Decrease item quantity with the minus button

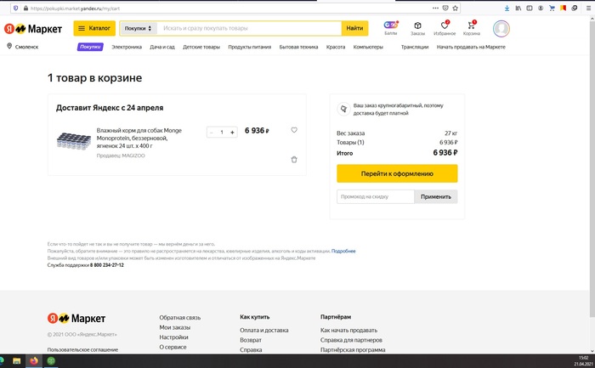[x=212, y=133]
